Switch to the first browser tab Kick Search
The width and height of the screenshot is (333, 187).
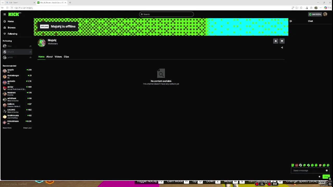(21, 3)
